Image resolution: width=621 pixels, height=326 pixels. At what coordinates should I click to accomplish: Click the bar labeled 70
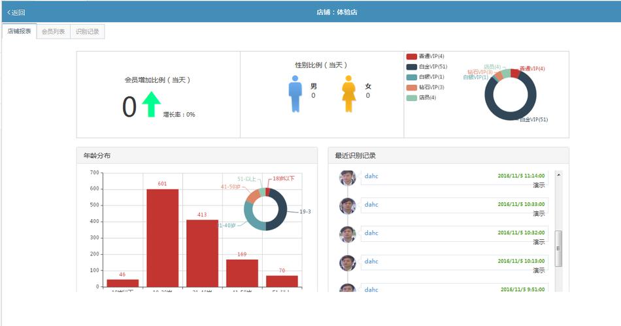[282, 281]
